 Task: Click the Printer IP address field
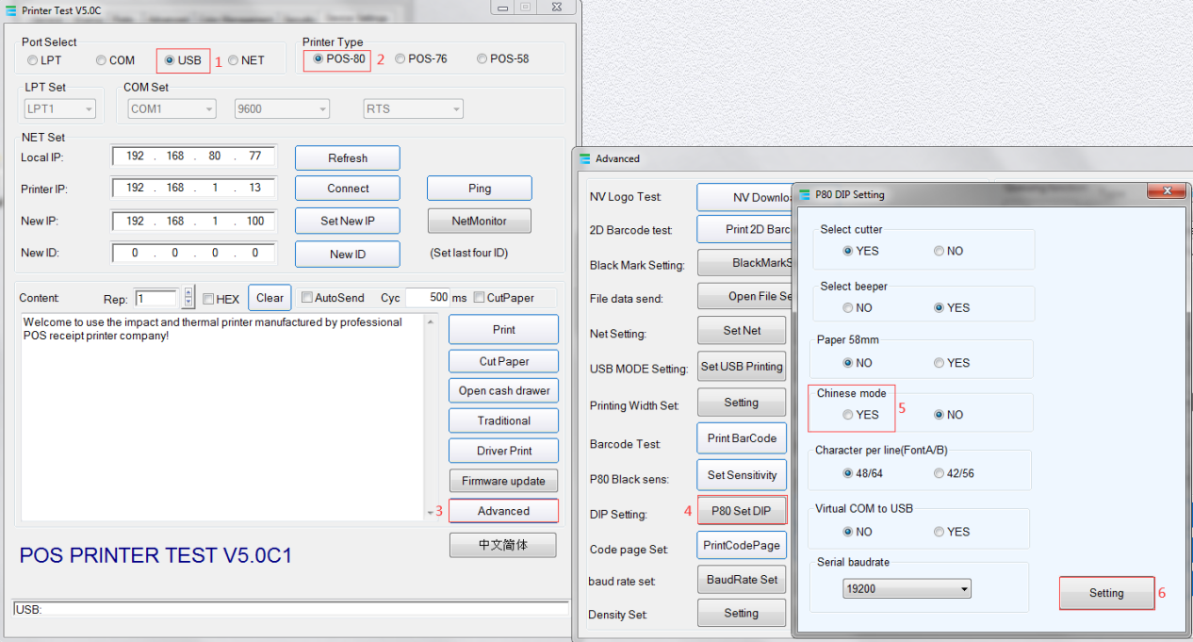(x=193, y=188)
